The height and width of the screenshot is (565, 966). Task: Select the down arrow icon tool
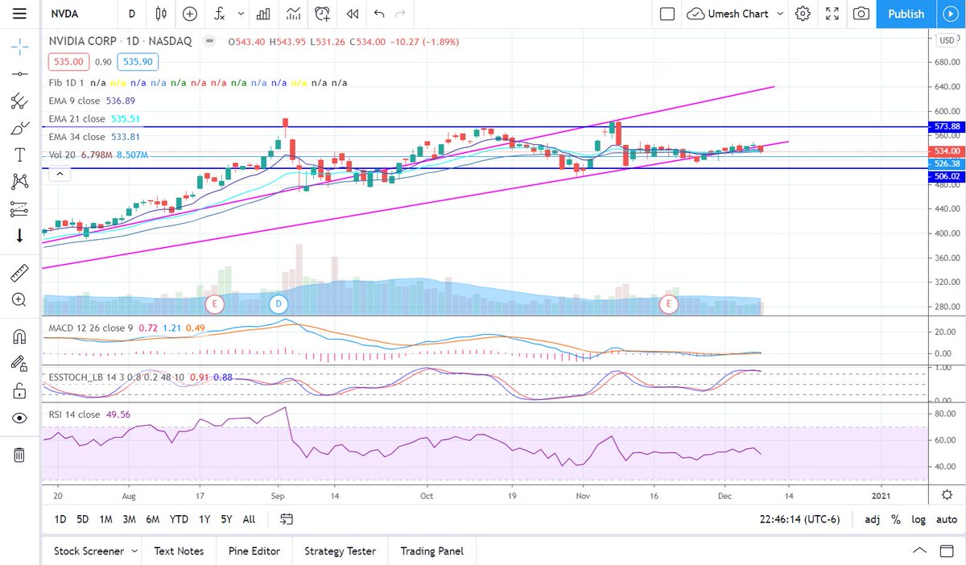(20, 236)
